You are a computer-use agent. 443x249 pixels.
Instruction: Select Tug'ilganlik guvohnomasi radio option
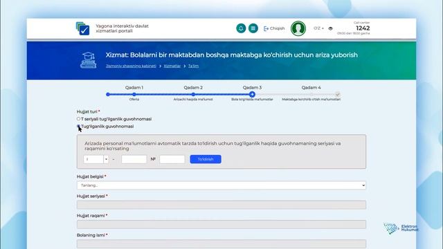point(78,126)
